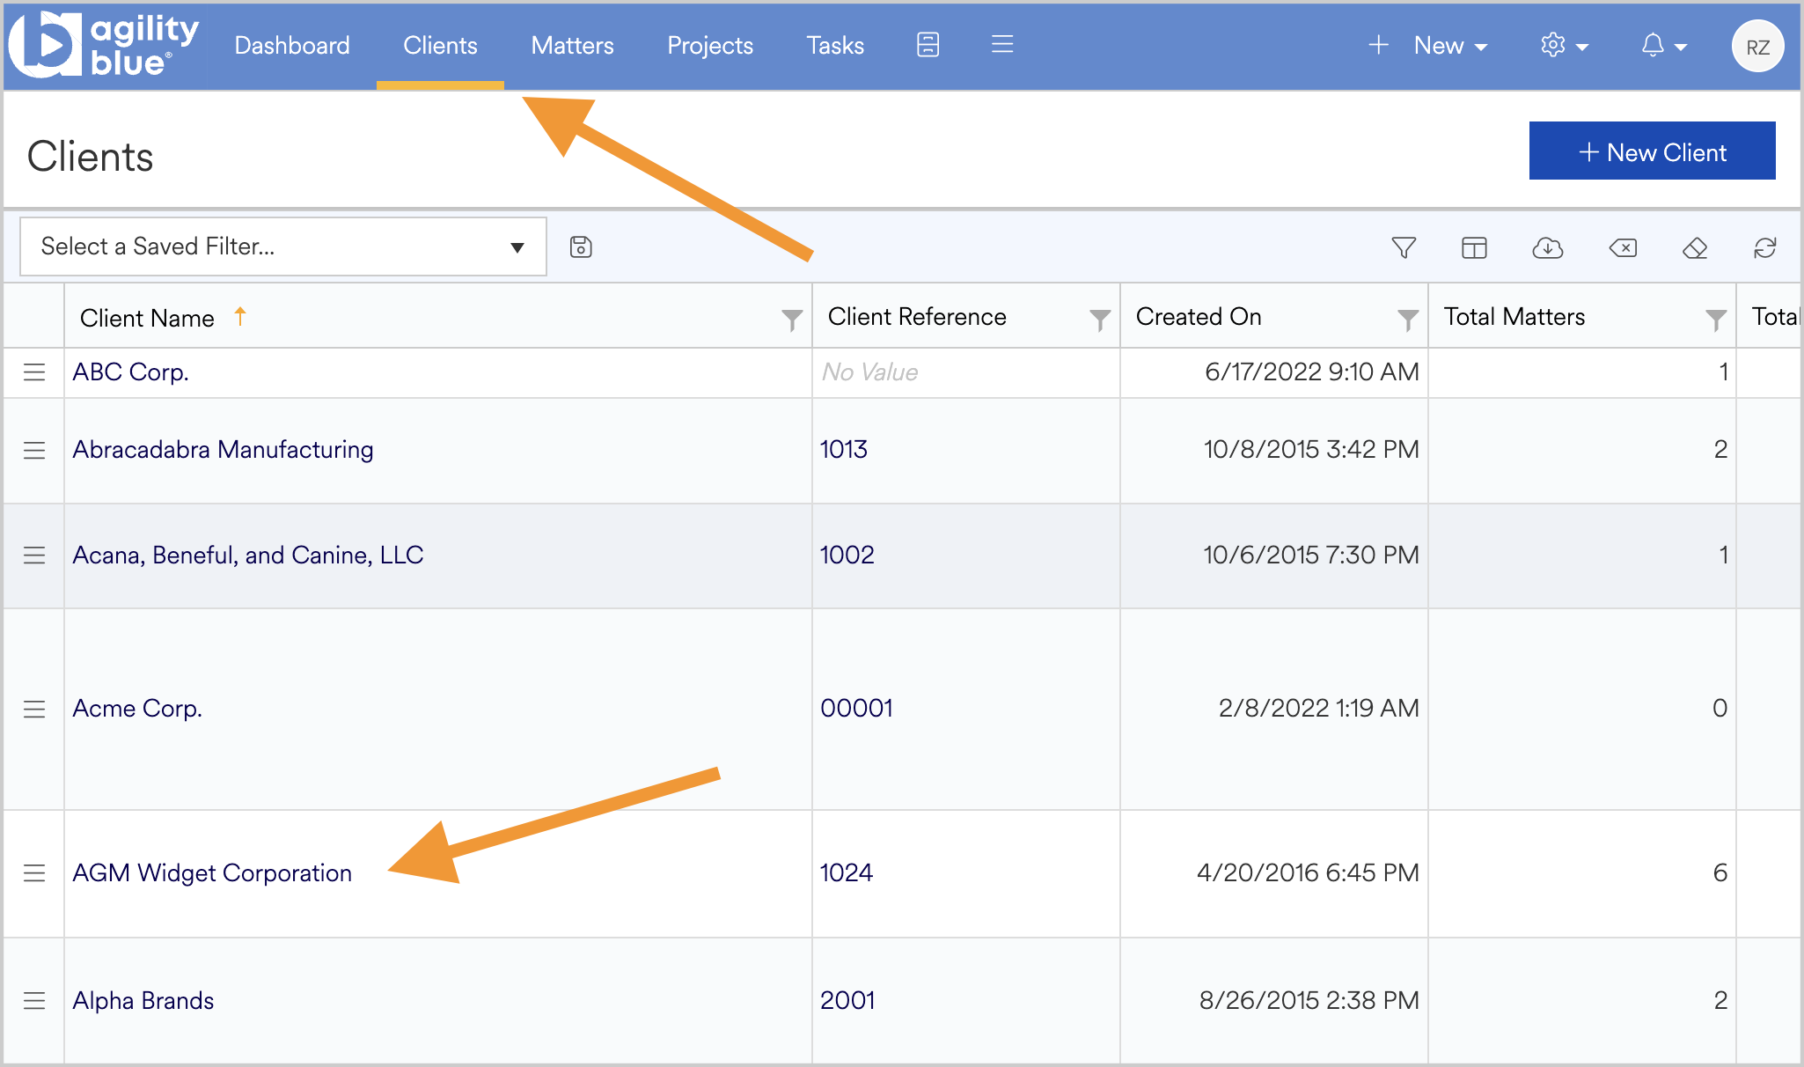Image resolution: width=1804 pixels, height=1067 pixels.
Task: Click date 8/26/2015 2:38 PM
Action: [x=1309, y=1001]
